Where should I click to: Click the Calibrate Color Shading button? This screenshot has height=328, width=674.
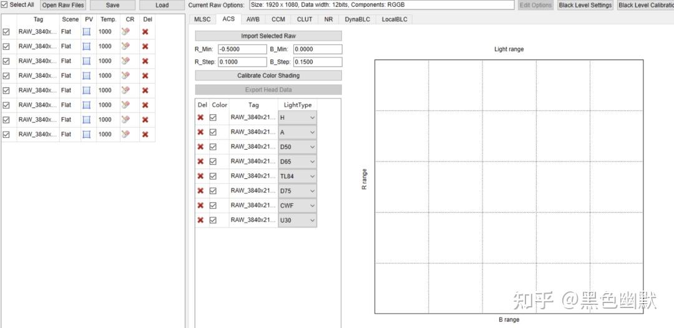[x=268, y=75]
